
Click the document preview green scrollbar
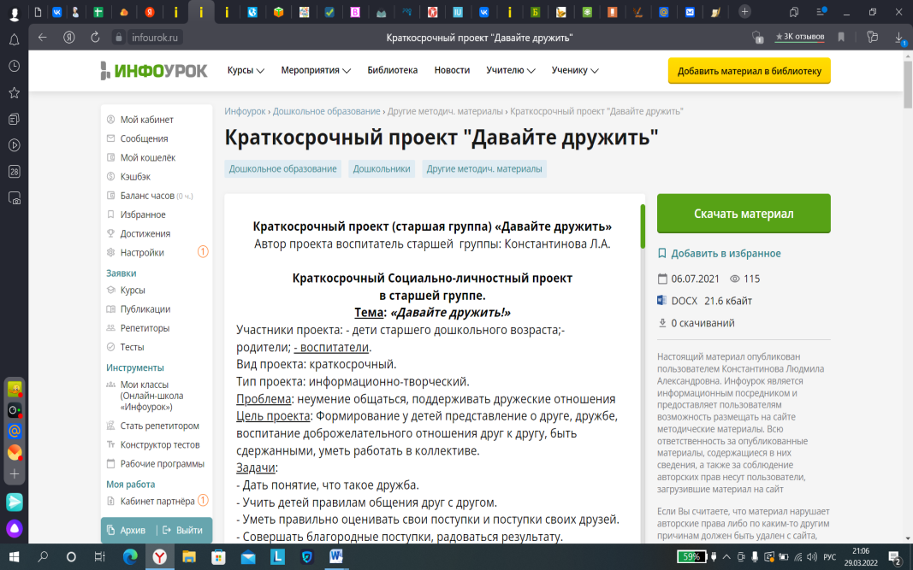(x=643, y=227)
